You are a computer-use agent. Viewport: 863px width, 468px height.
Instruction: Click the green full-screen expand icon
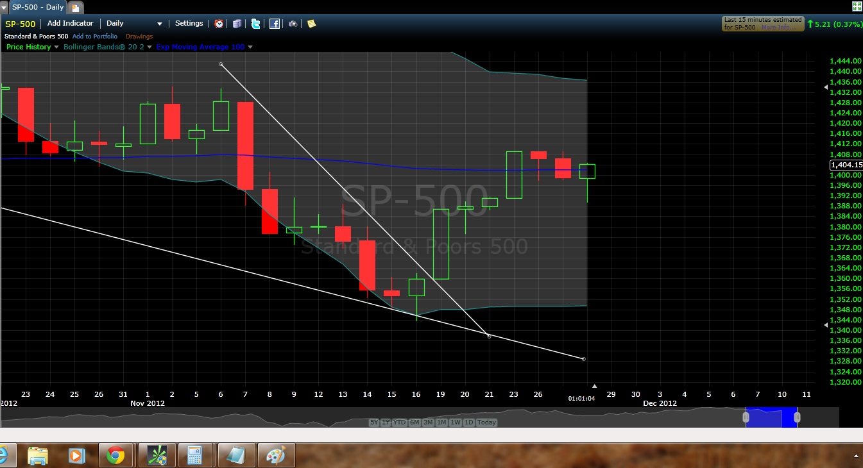coord(857,7)
